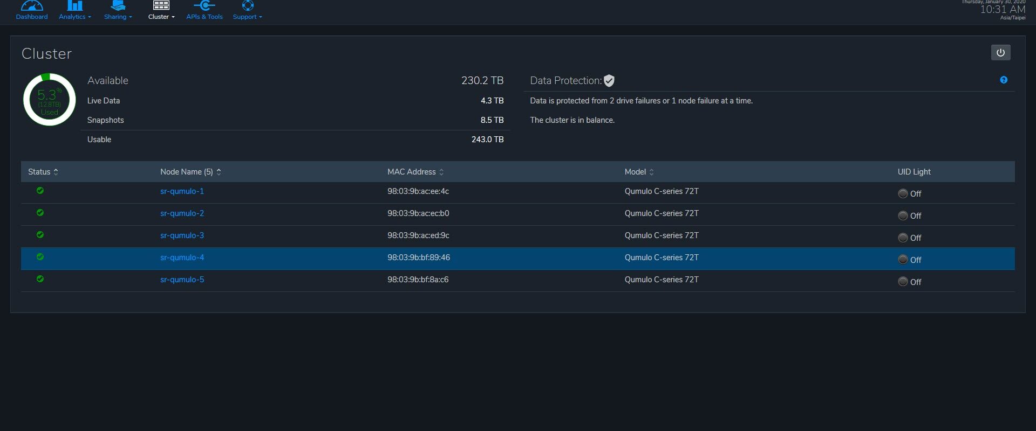Image resolution: width=1036 pixels, height=431 pixels.
Task: Select MAC address 98:03:9b:ac:ee:4c
Action: coord(418,191)
